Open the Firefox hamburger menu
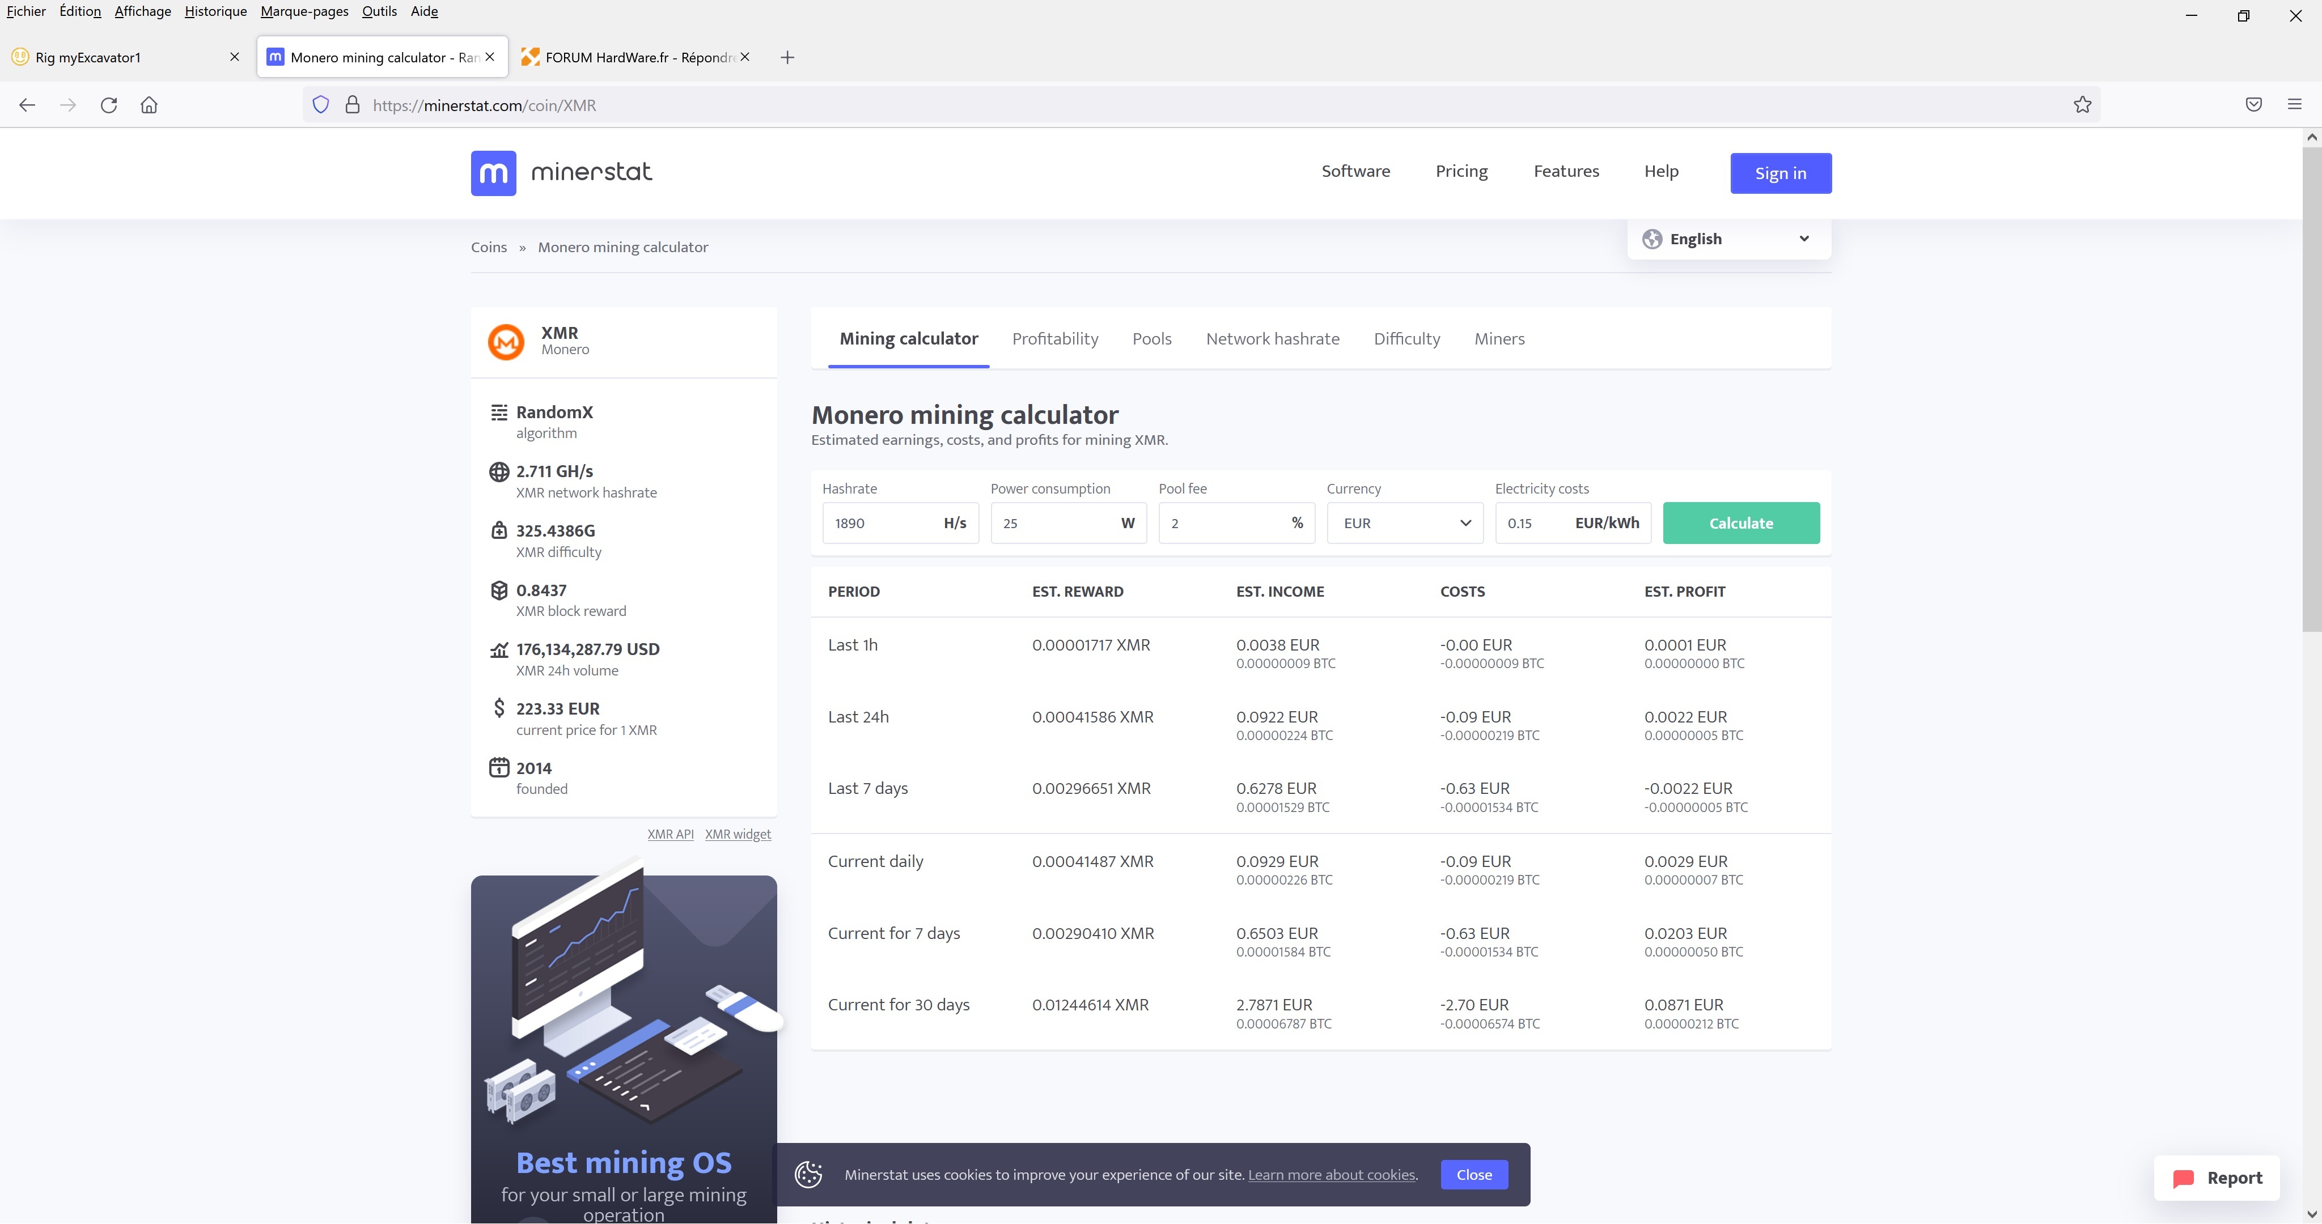The image size is (2322, 1224). tap(2295, 105)
